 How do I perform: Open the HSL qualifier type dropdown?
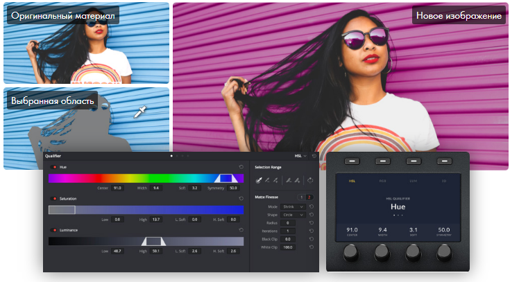(x=300, y=156)
